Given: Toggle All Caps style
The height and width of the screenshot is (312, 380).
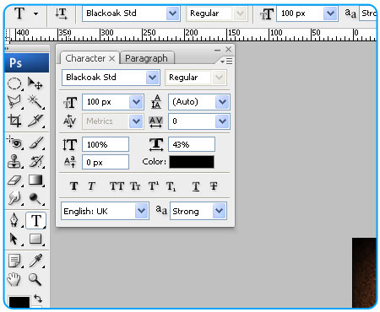Looking at the screenshot, I should (117, 186).
